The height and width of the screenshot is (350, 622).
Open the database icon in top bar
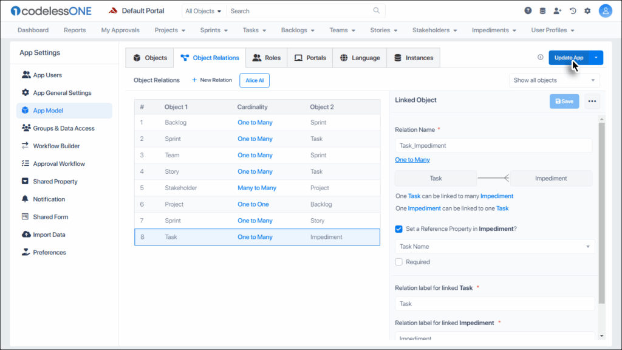coord(542,11)
